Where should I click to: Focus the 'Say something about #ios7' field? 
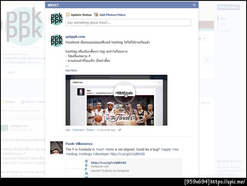[128, 23]
